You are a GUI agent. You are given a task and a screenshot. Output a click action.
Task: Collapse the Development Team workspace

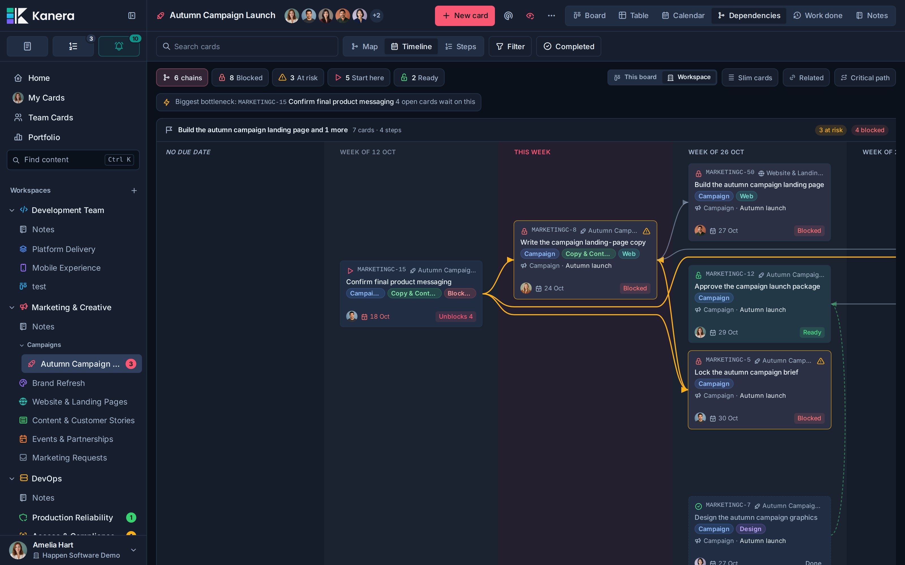pos(12,210)
